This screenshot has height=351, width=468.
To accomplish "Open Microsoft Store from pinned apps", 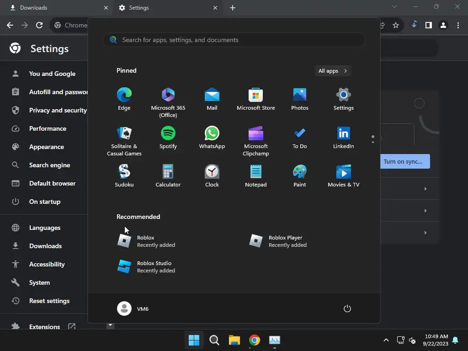I will (256, 99).
